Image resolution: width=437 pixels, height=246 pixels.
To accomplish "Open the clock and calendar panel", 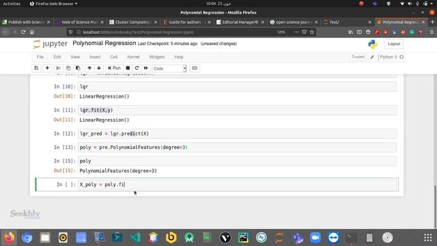I will (218, 3).
